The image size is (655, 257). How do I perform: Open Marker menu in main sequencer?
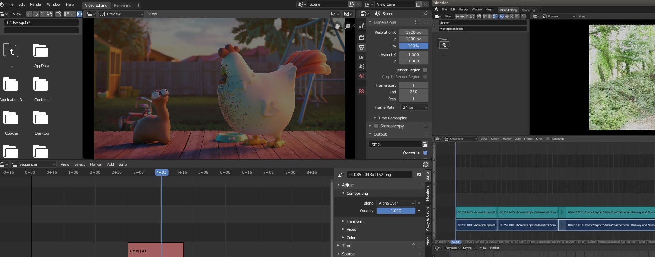point(96,164)
